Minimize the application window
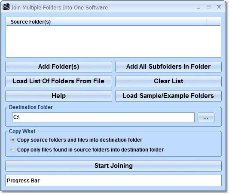 [x=198, y=7]
